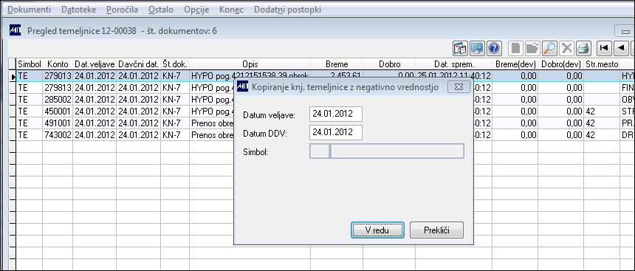Screen dimensions: 635x271
Task: Open the Opcije menu
Action: pos(196,10)
